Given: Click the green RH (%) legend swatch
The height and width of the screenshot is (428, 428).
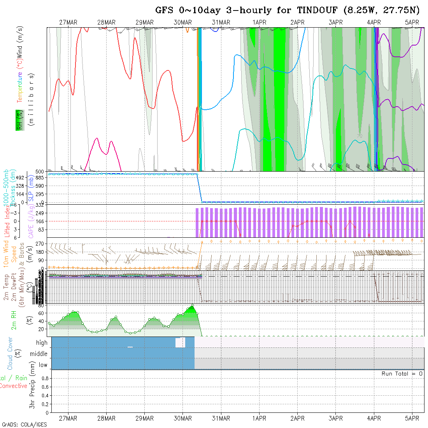Looking at the screenshot, I should click(19, 120).
